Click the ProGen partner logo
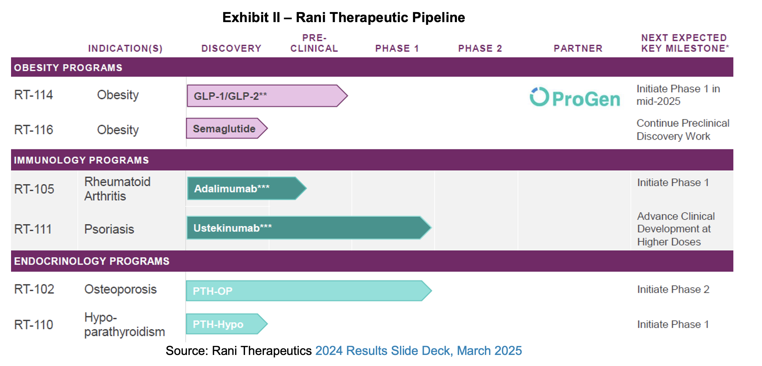Screen dimensions: 762x366 [575, 98]
